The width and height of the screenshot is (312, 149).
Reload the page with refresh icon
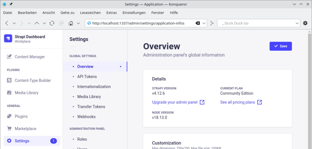[52, 23]
